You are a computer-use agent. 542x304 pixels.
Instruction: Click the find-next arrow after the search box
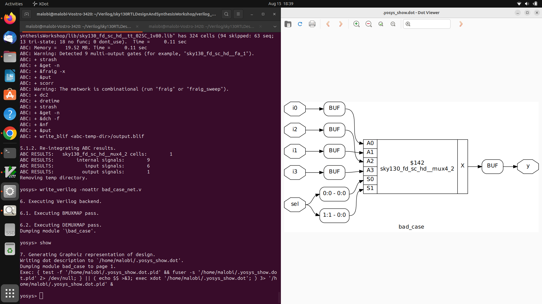pyautogui.click(x=461, y=24)
